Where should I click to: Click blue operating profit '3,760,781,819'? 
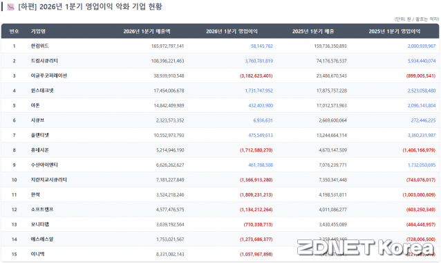click(259, 61)
